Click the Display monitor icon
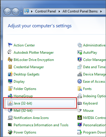 [10, 81]
